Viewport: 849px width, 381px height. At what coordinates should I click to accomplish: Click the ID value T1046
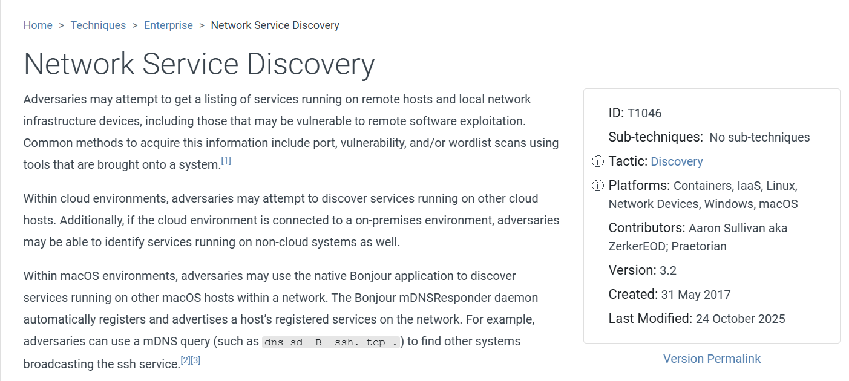(x=644, y=113)
